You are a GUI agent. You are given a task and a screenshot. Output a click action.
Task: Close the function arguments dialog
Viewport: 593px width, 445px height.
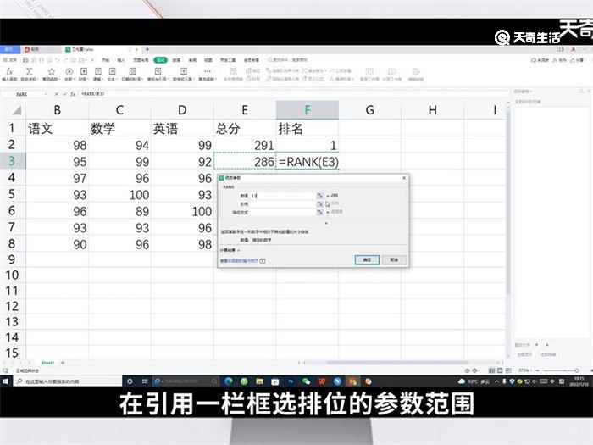[404, 178]
